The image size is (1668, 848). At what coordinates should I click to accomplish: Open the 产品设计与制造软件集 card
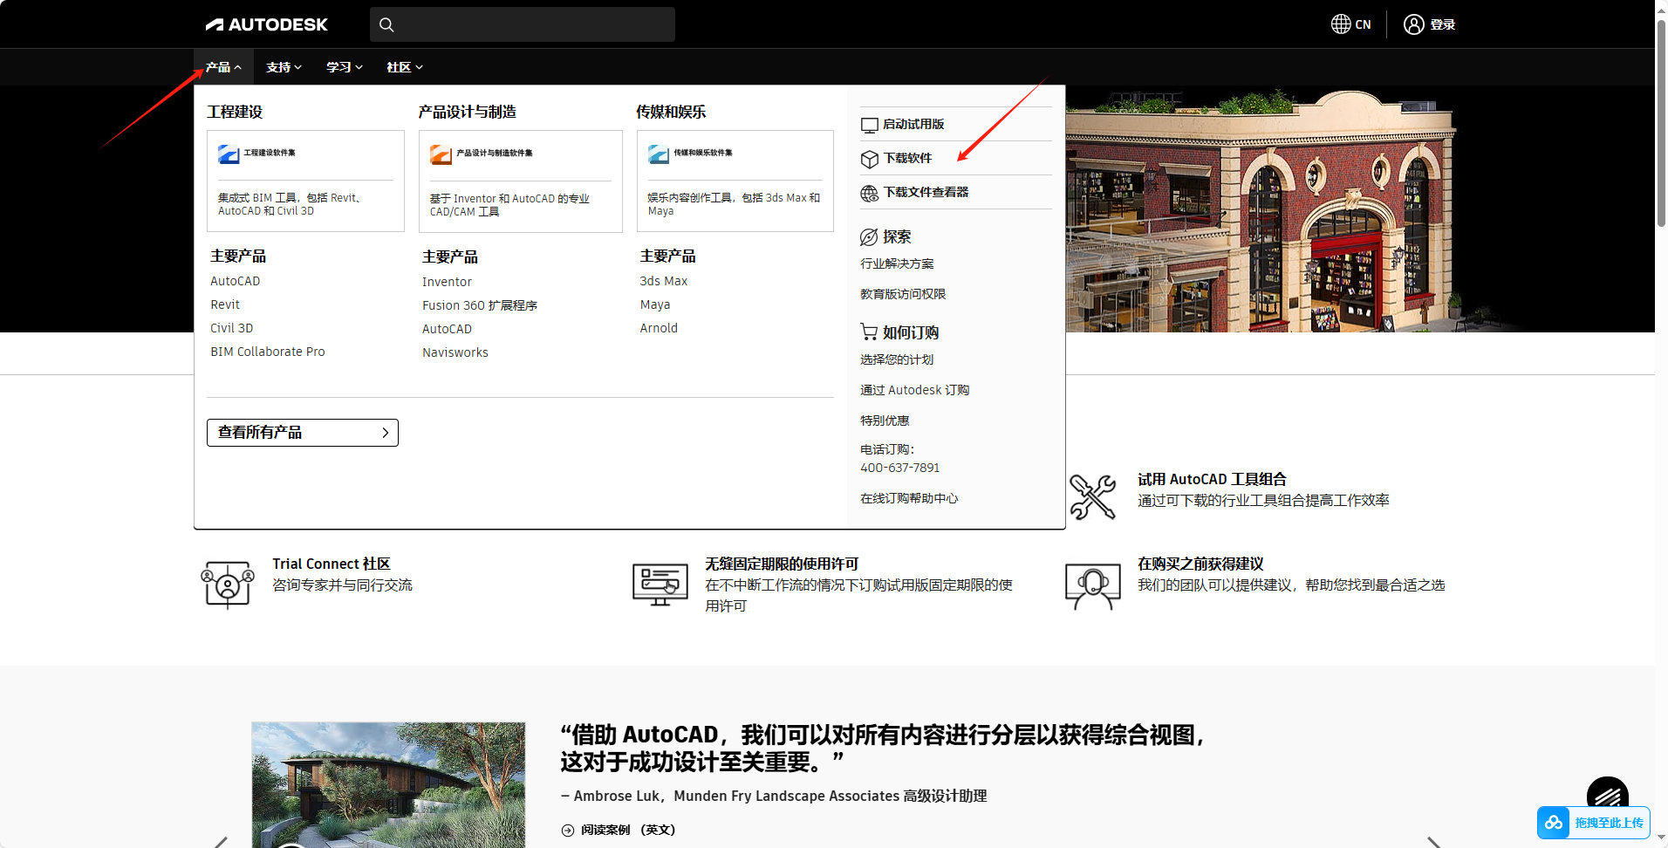[x=521, y=181]
